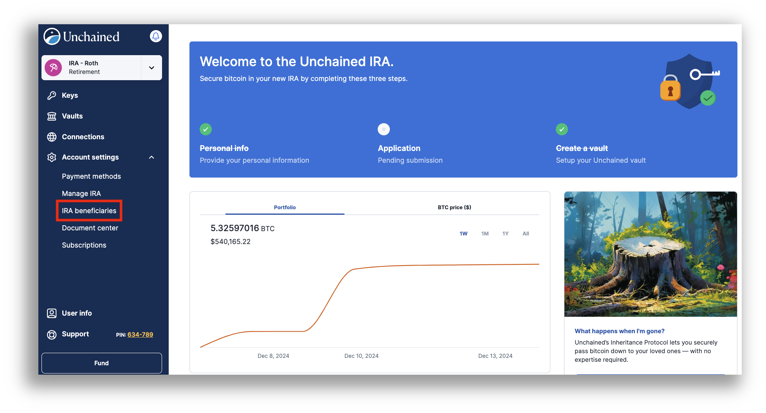Collapse the Account settings section
The height and width of the screenshot is (413, 766).
(x=151, y=157)
